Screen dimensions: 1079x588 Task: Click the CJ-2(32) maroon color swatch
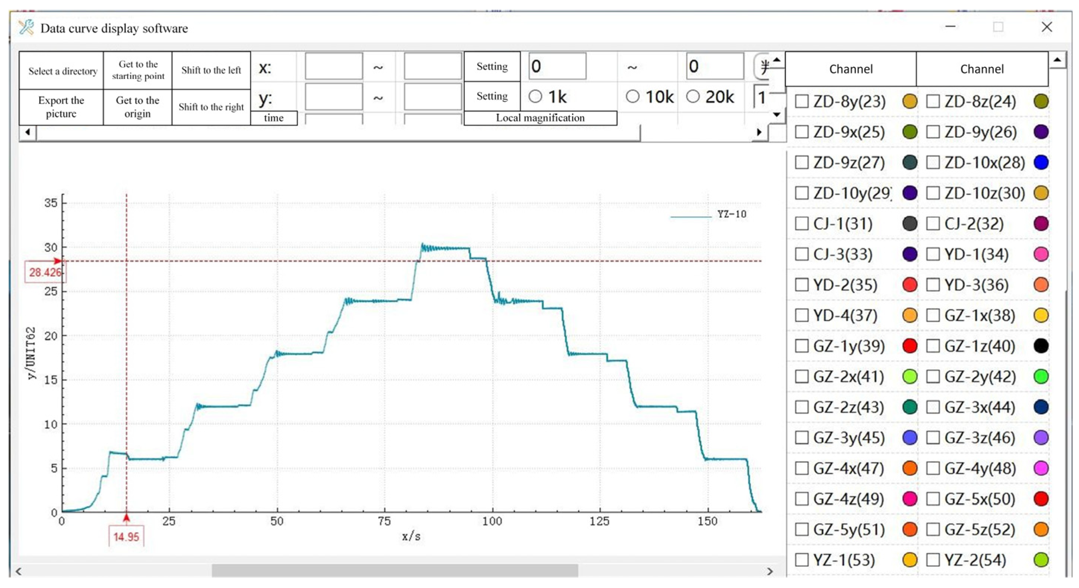(1041, 224)
